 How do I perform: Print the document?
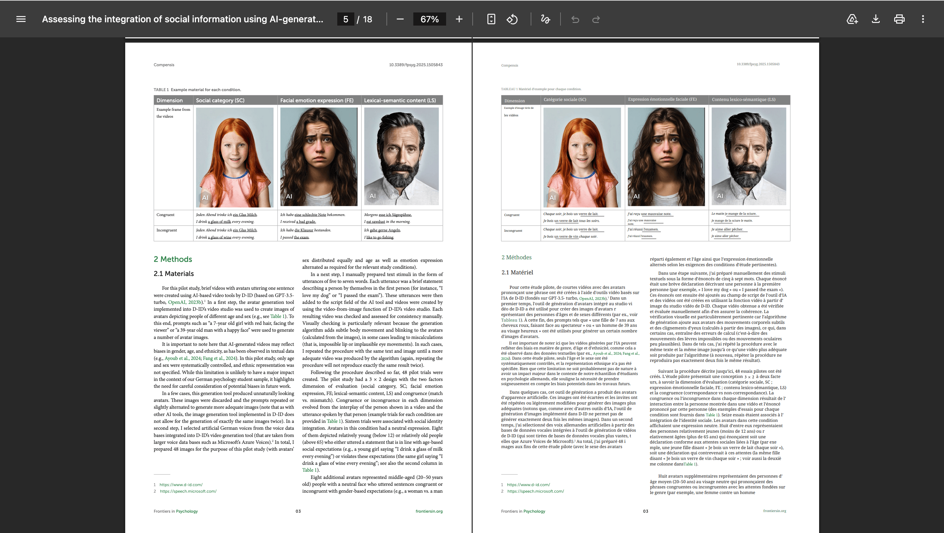pyautogui.click(x=899, y=19)
